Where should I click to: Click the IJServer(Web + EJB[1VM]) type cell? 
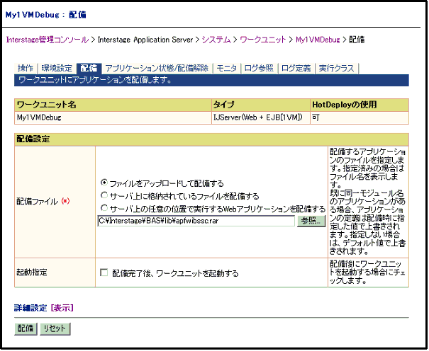pyautogui.click(x=261, y=117)
